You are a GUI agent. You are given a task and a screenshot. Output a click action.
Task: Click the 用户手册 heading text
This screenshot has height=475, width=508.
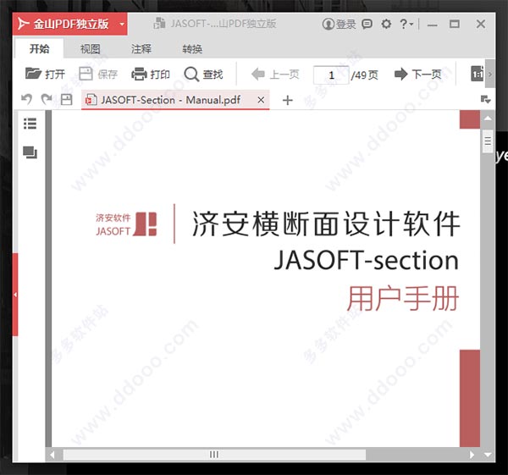click(x=403, y=299)
